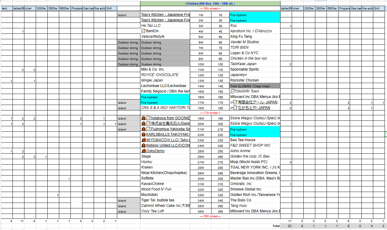Click the memo icon beside ONIGIRI Town

(x=233, y=91)
